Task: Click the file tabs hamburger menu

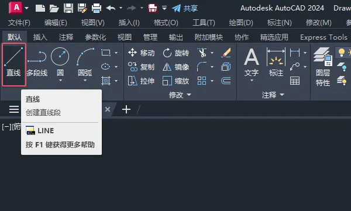Action: click(14, 109)
